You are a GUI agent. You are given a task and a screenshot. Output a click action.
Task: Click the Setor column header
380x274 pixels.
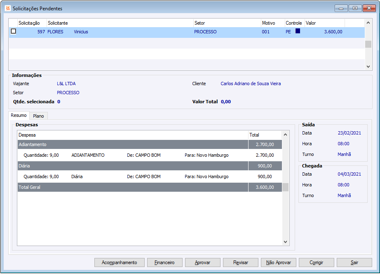(x=227, y=23)
